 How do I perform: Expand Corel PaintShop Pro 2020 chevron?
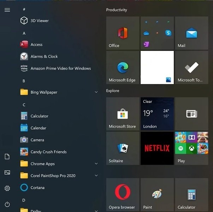(x=96, y=176)
